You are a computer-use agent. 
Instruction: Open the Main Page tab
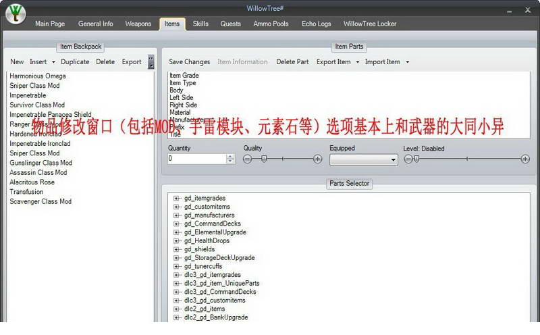pyautogui.click(x=50, y=24)
